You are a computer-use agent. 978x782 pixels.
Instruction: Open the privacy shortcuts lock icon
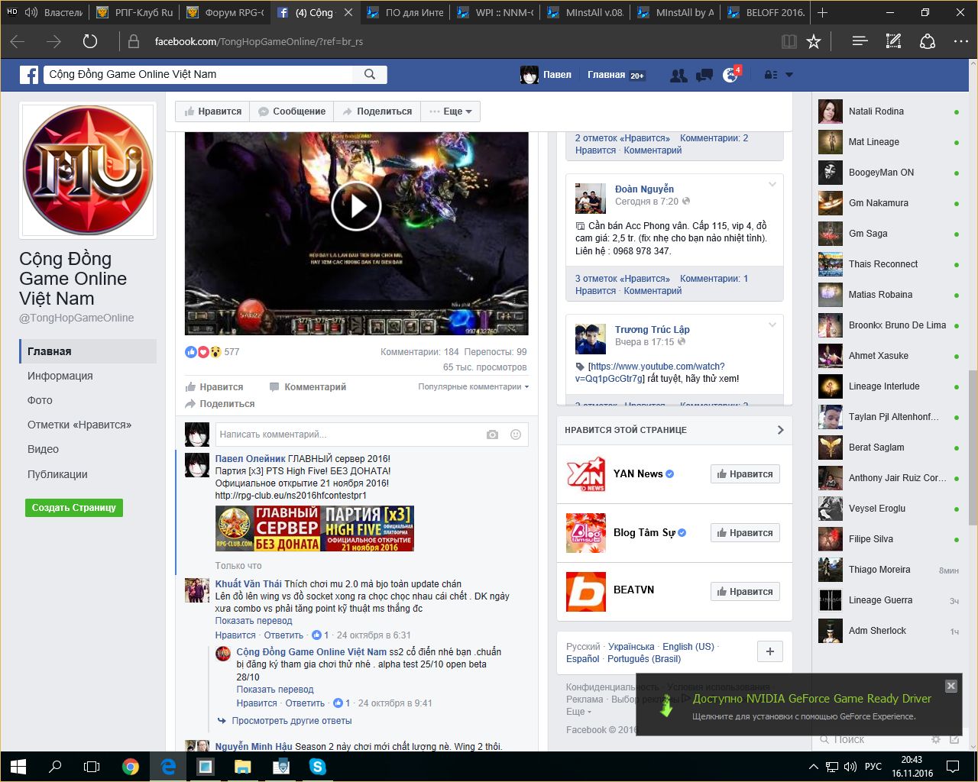[x=771, y=75]
